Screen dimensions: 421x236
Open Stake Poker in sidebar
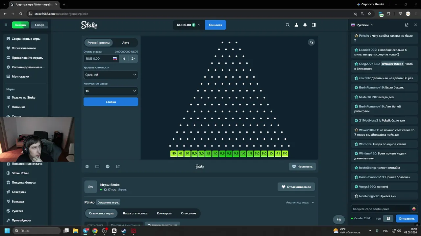point(26,173)
